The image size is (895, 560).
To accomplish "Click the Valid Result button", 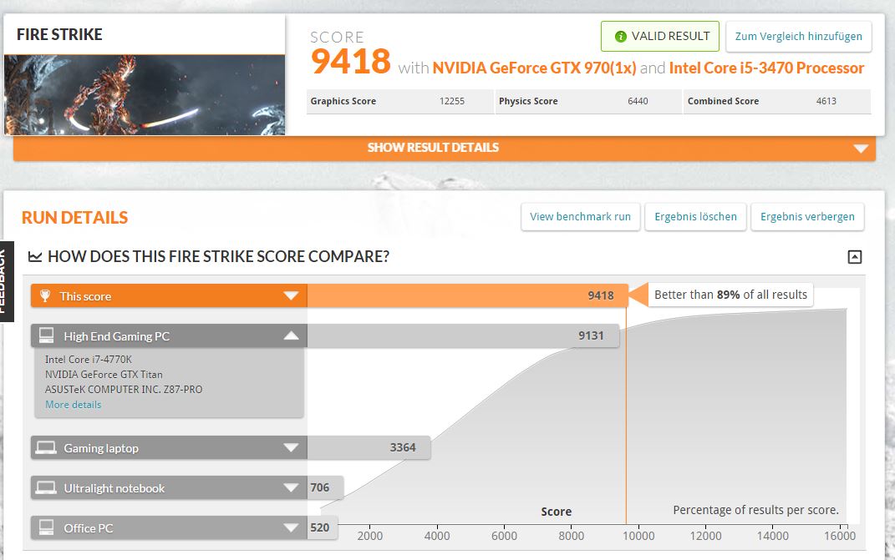I will (660, 37).
